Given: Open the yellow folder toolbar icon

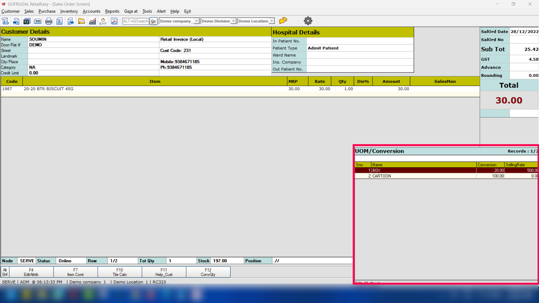Looking at the screenshot, I should coord(81,21).
